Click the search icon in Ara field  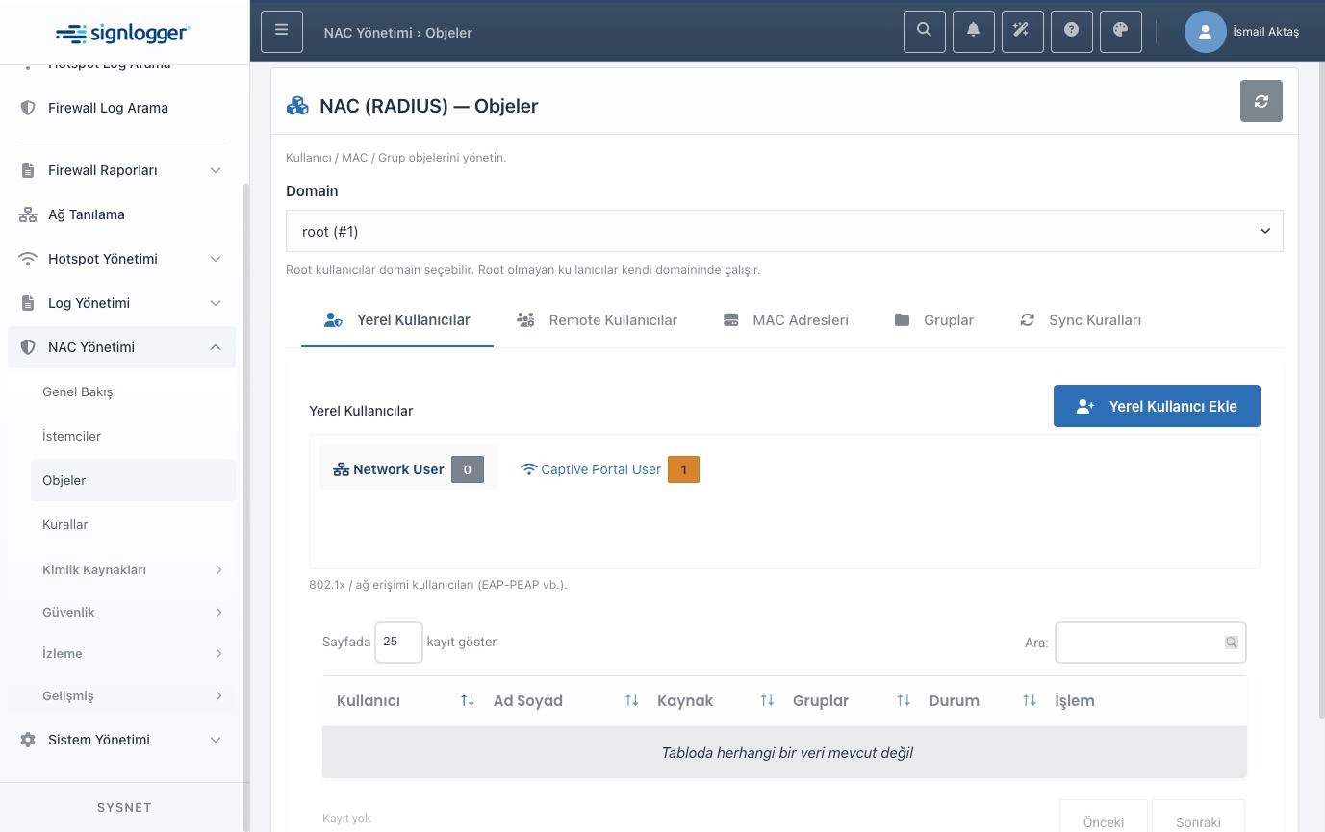(x=1231, y=643)
